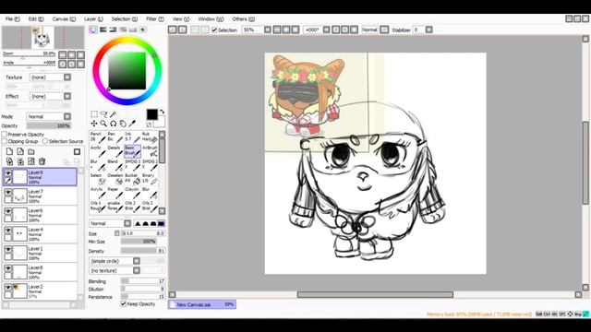Image resolution: width=591 pixels, height=332 pixels.
Task: Click the navigator canvas thumbnail
Action: coord(42,37)
